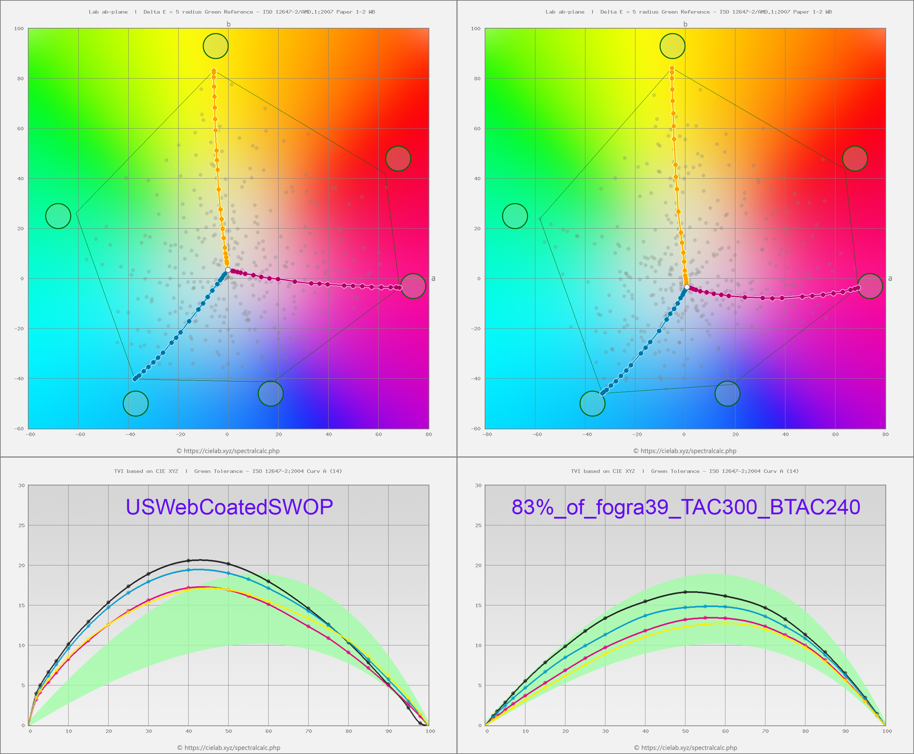This screenshot has height=754, width=914.
Task: Click the 'Lab ab-plane' title of right chart
Action: [x=565, y=12]
